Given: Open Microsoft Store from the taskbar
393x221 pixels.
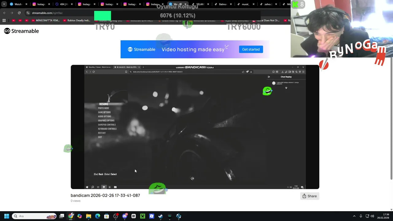Looking at the screenshot, I should pyautogui.click(x=107, y=216).
